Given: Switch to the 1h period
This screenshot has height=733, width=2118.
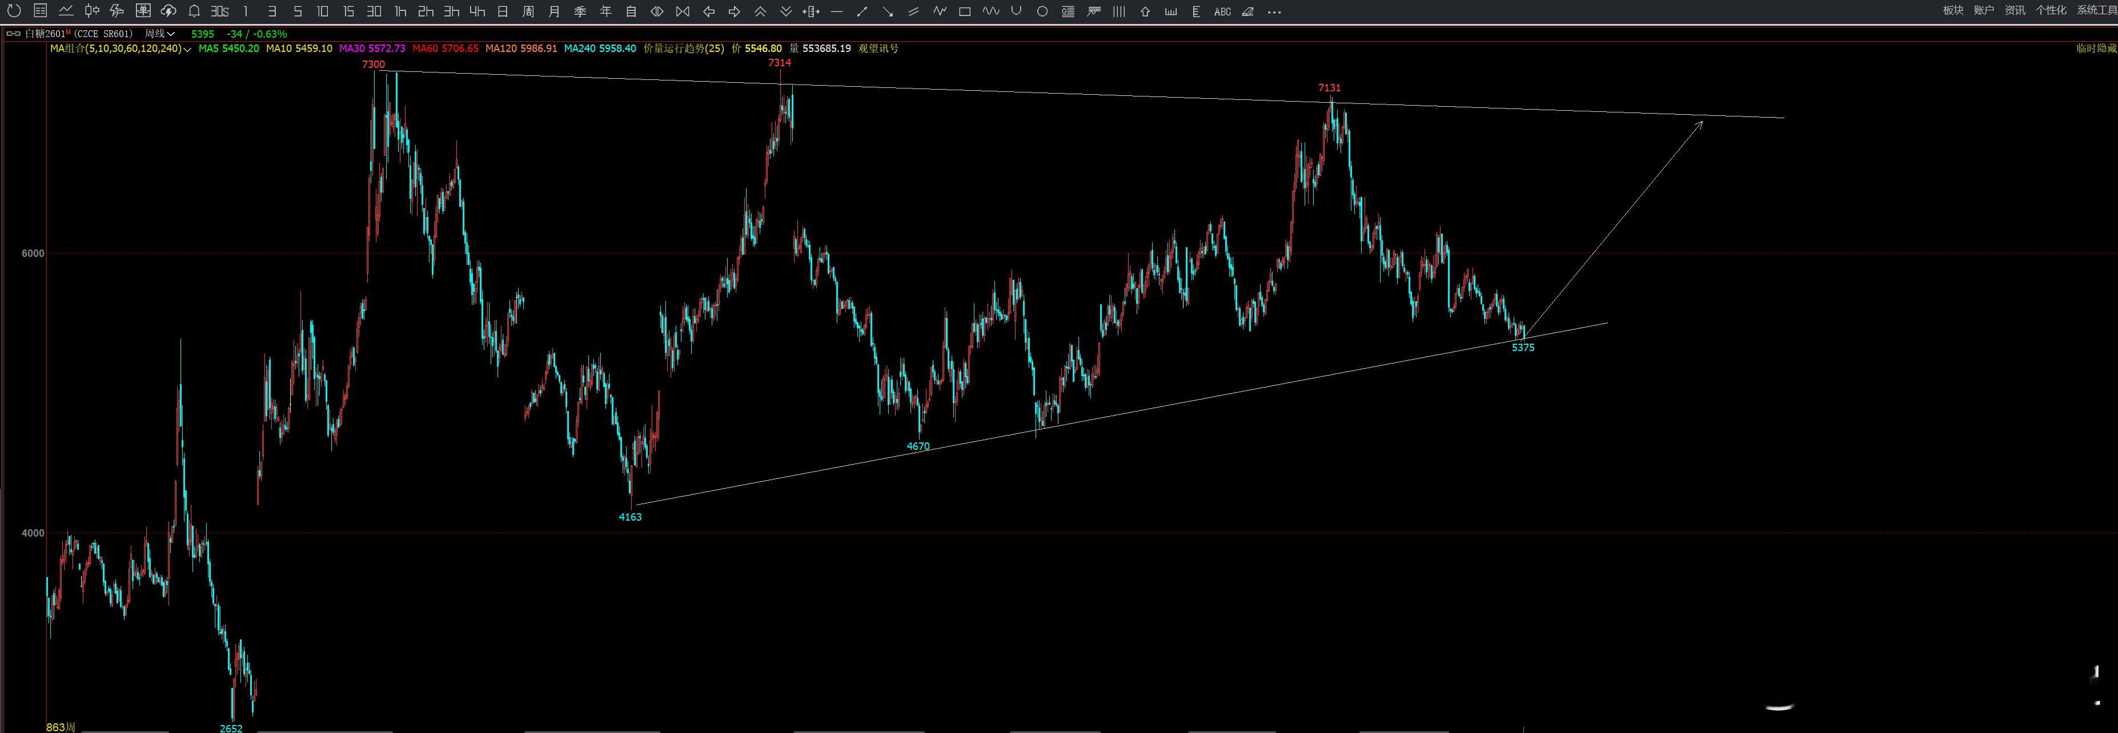Looking at the screenshot, I should pyautogui.click(x=400, y=11).
